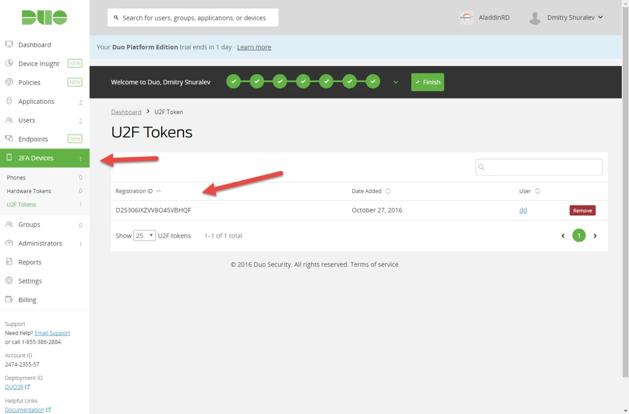Open the Applications menu item

point(45,101)
